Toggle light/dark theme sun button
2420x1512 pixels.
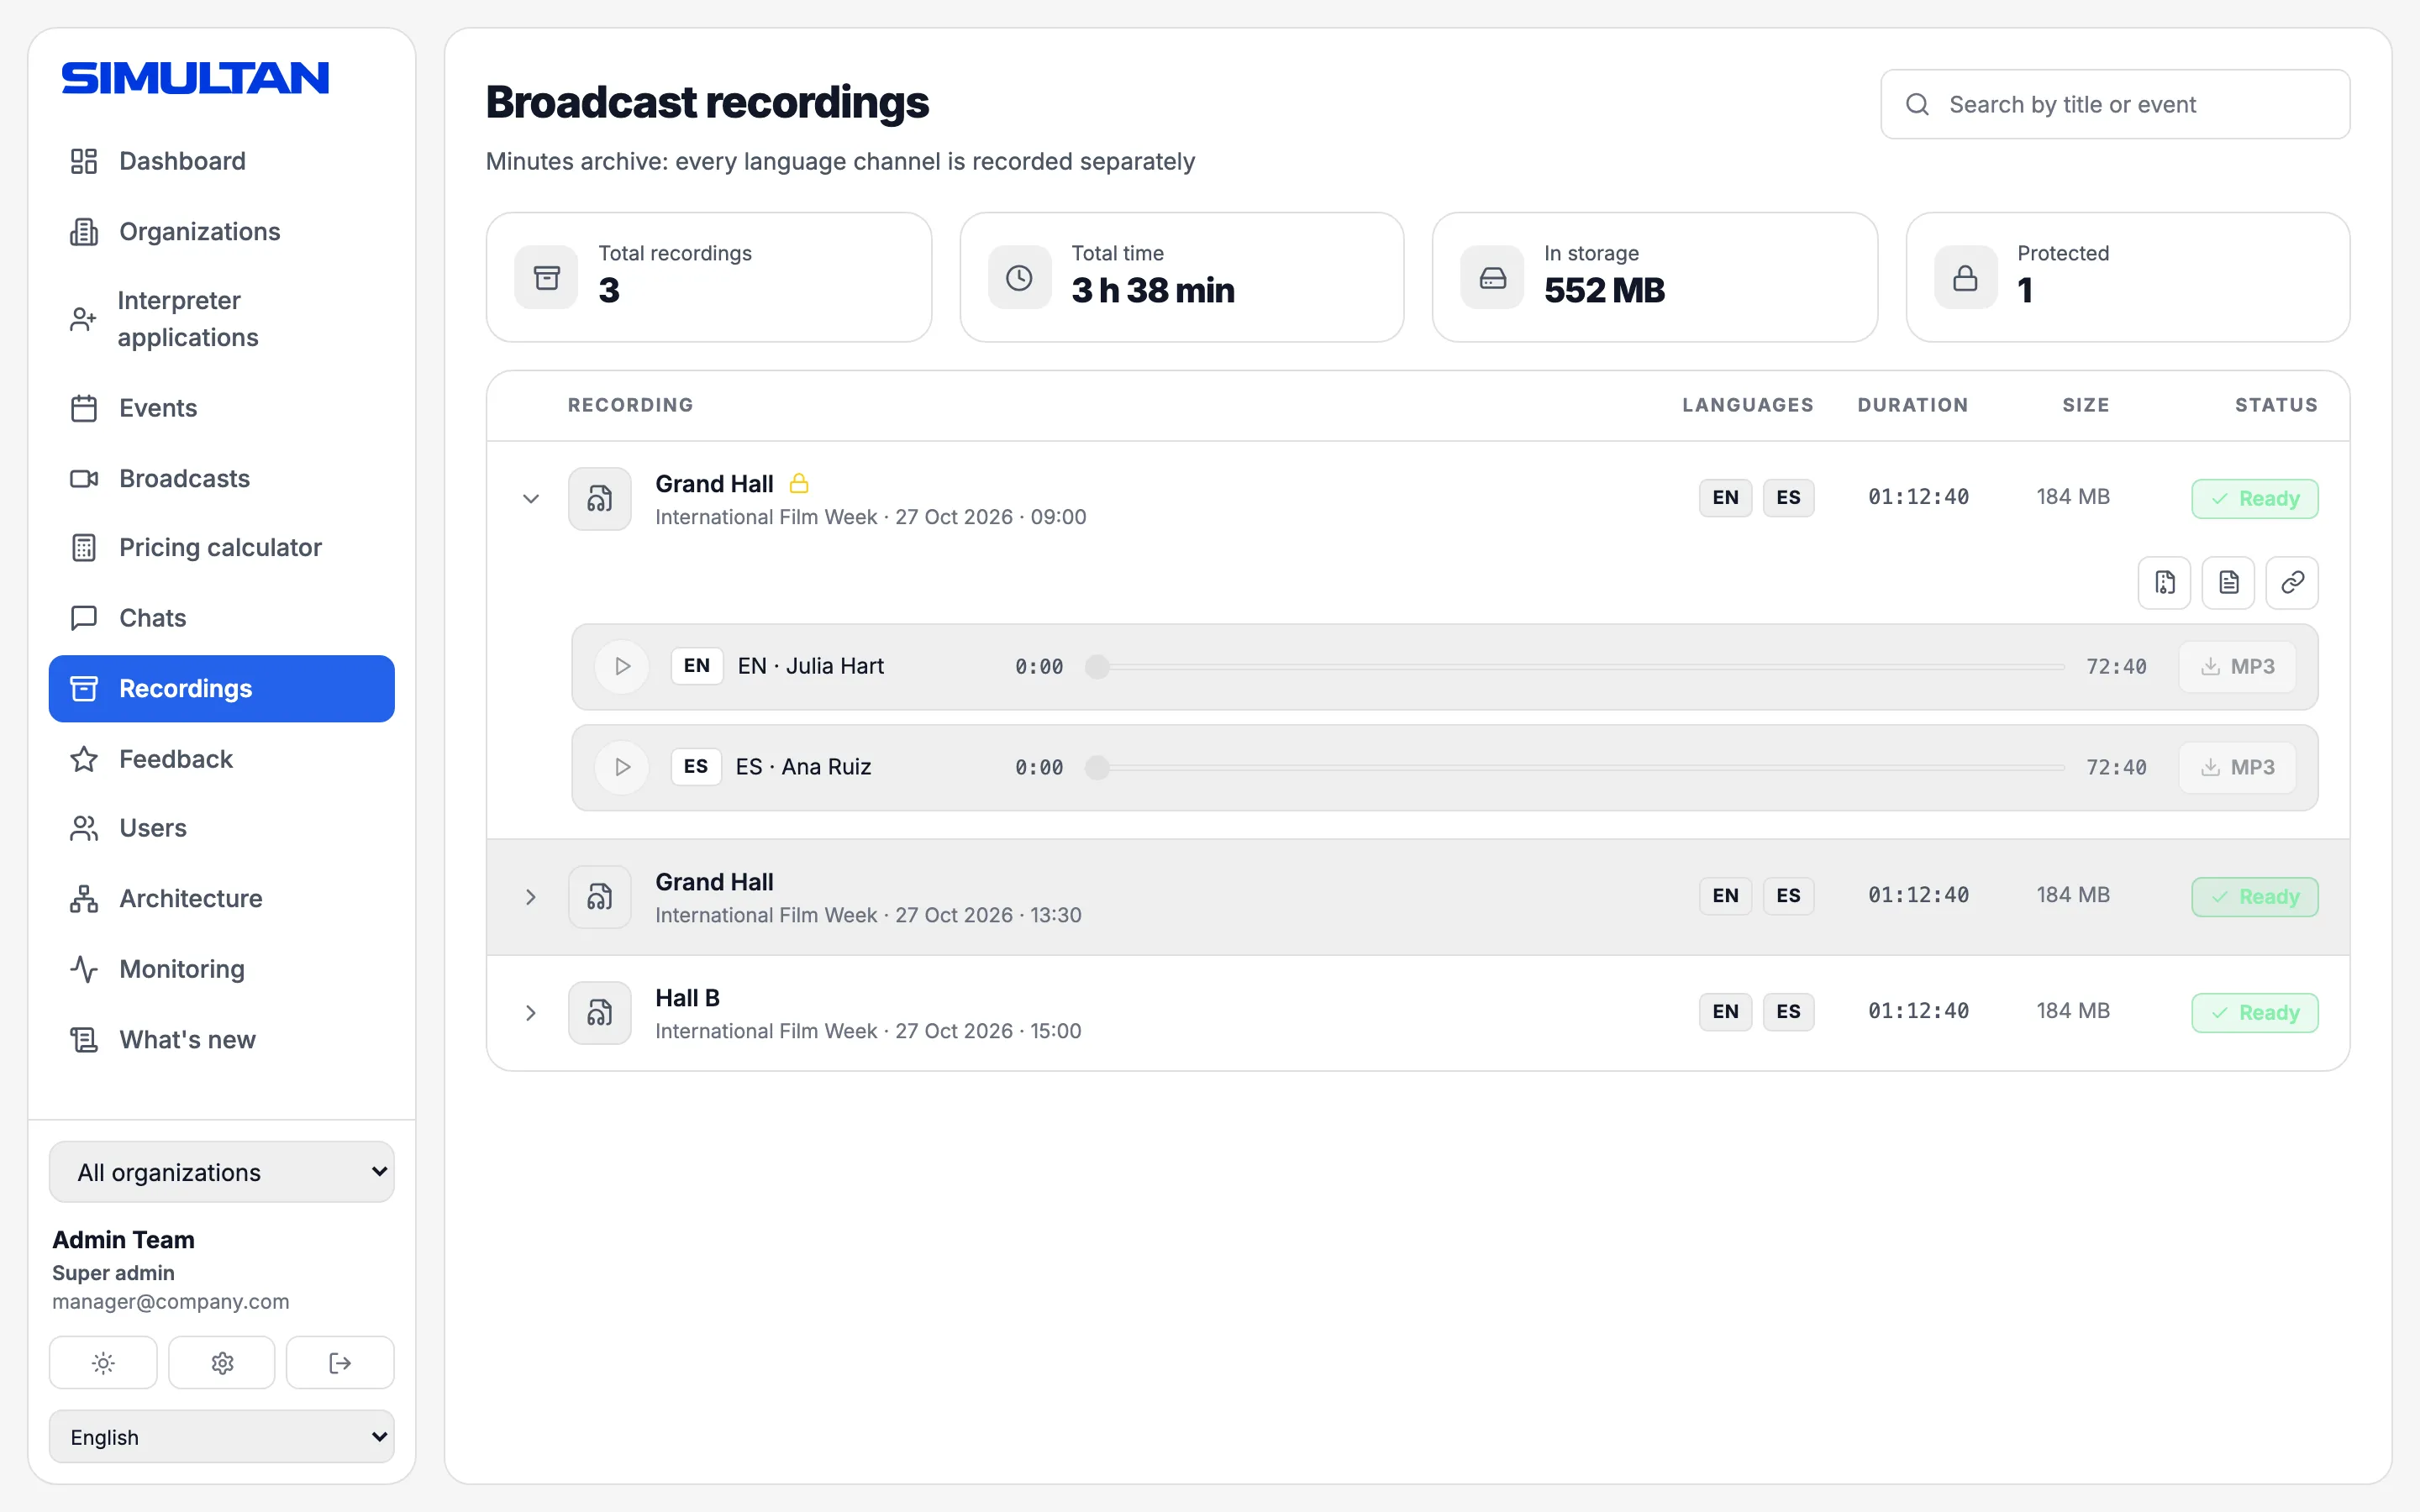103,1362
